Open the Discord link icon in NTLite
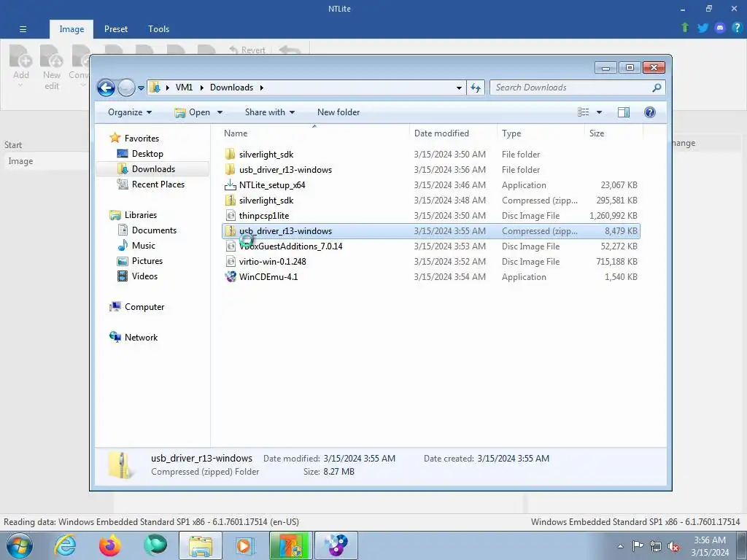 tap(720, 28)
